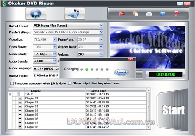
Task: Click the Episode column header
Action: (55, 91)
